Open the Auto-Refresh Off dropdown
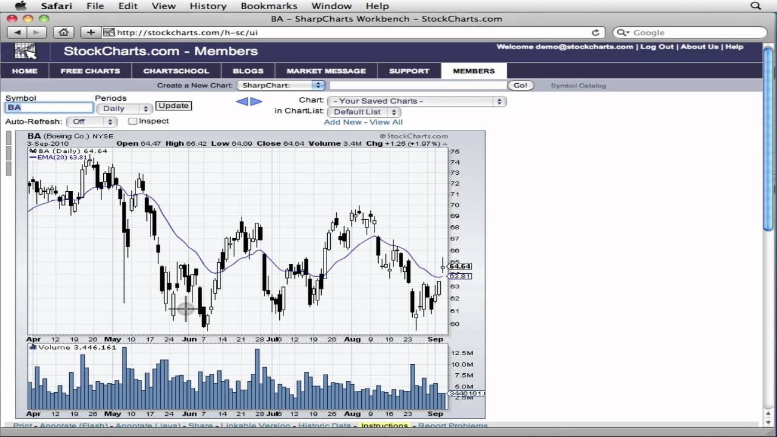777x437 pixels. [91, 122]
